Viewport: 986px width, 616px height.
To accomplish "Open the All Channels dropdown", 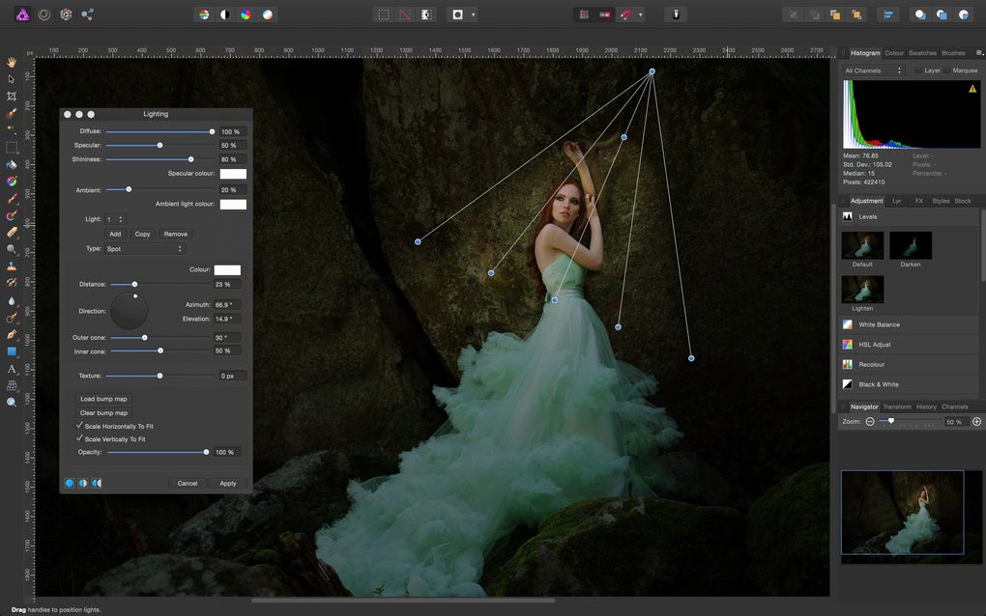I will point(873,70).
